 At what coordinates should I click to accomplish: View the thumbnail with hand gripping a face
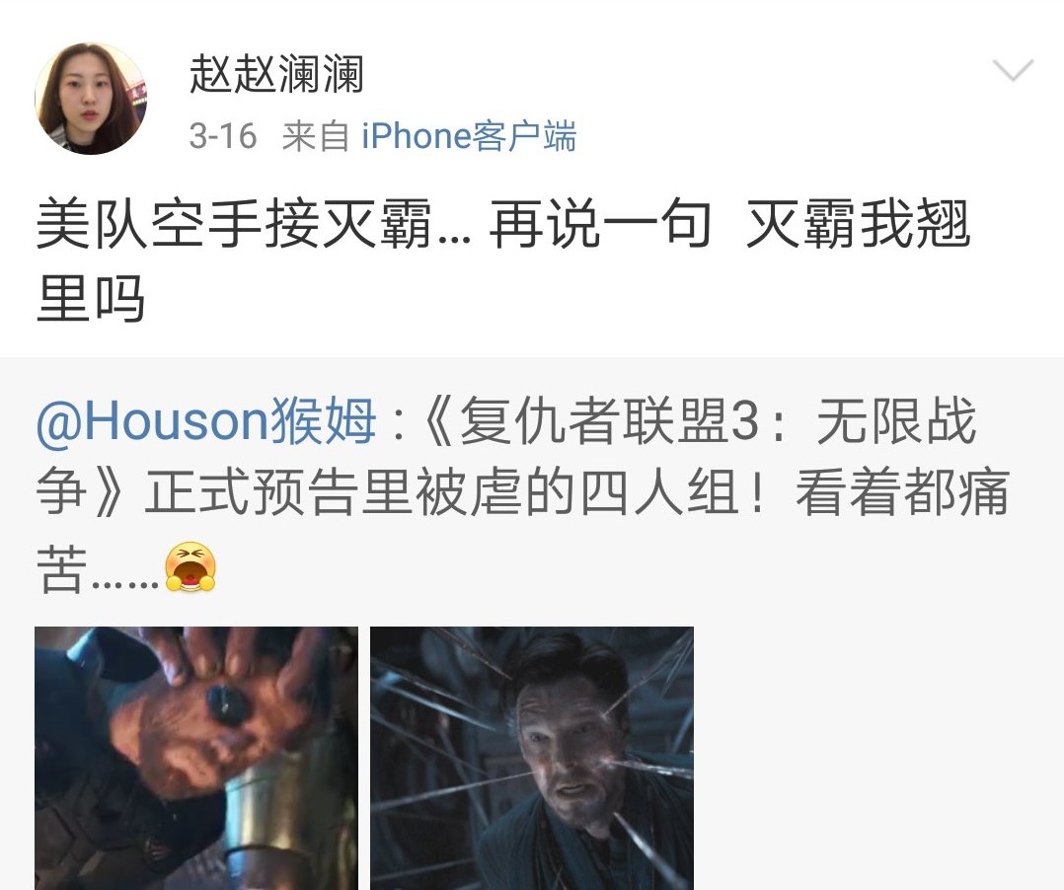196,758
